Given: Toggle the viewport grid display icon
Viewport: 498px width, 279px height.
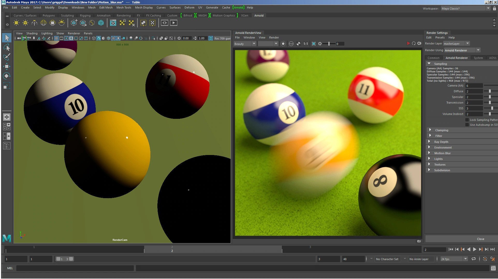Looking at the screenshot, I should tap(56, 38).
